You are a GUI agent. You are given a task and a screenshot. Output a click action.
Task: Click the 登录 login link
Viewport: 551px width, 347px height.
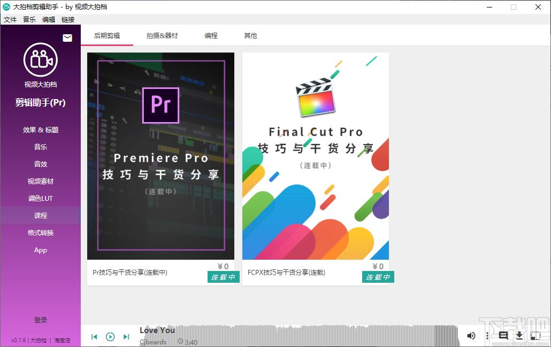click(x=41, y=320)
